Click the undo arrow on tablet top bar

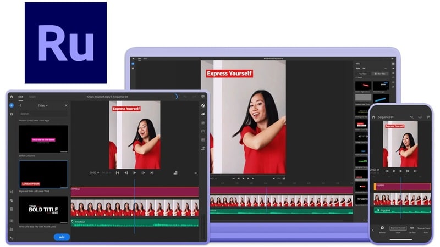click(185, 97)
